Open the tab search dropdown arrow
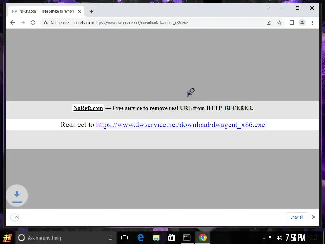325x244 pixels. (268, 8)
